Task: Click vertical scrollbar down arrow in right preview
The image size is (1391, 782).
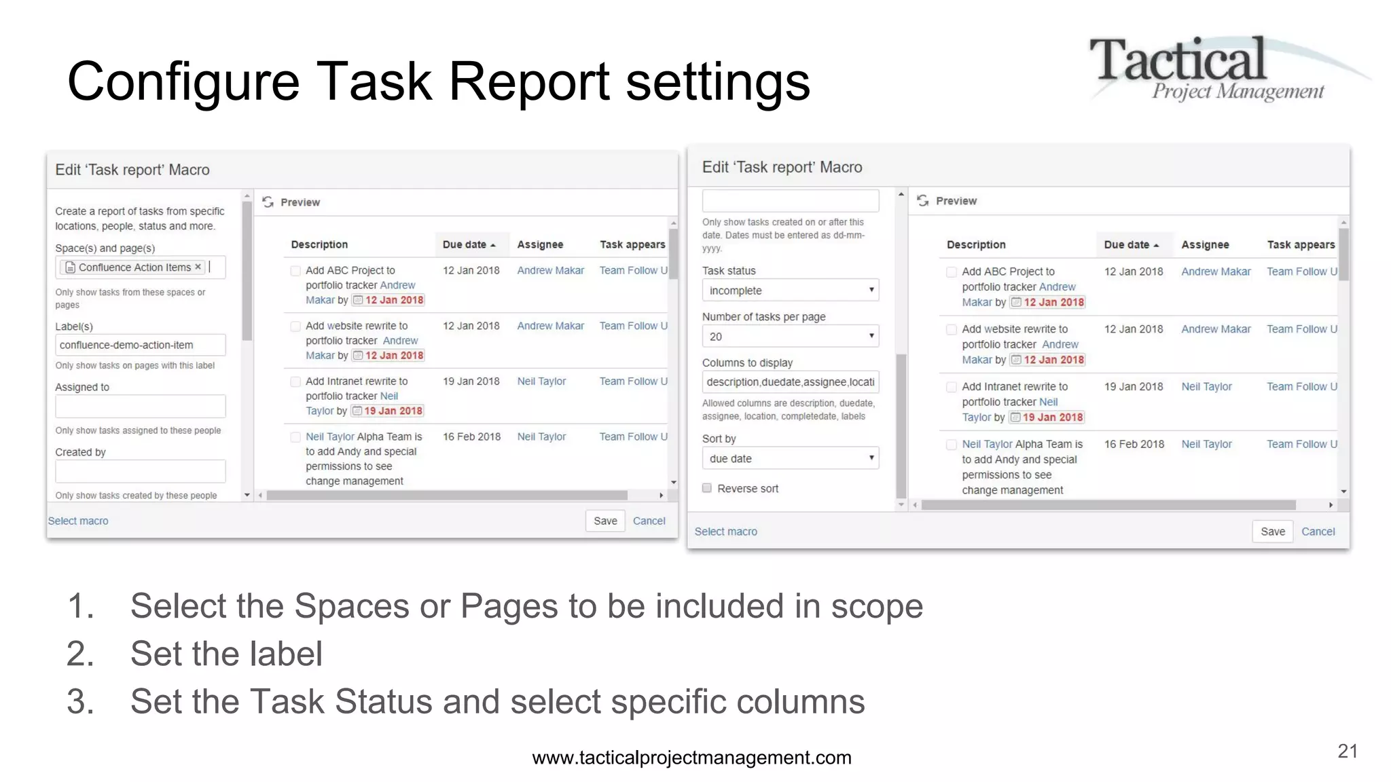Action: point(1343,491)
